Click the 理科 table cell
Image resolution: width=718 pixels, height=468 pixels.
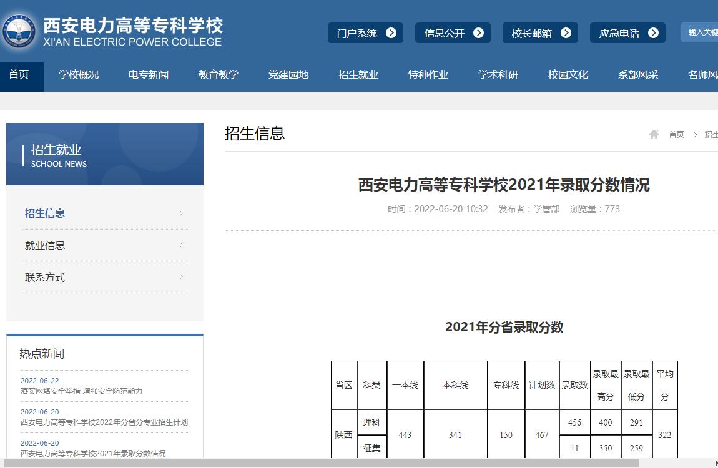(372, 422)
